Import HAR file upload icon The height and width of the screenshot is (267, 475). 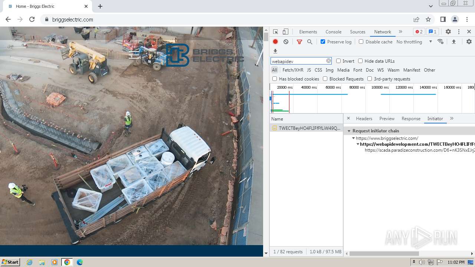pyautogui.click(x=453, y=42)
